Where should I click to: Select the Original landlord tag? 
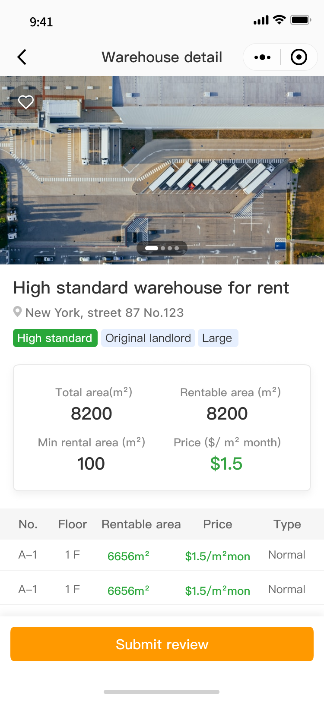click(148, 338)
